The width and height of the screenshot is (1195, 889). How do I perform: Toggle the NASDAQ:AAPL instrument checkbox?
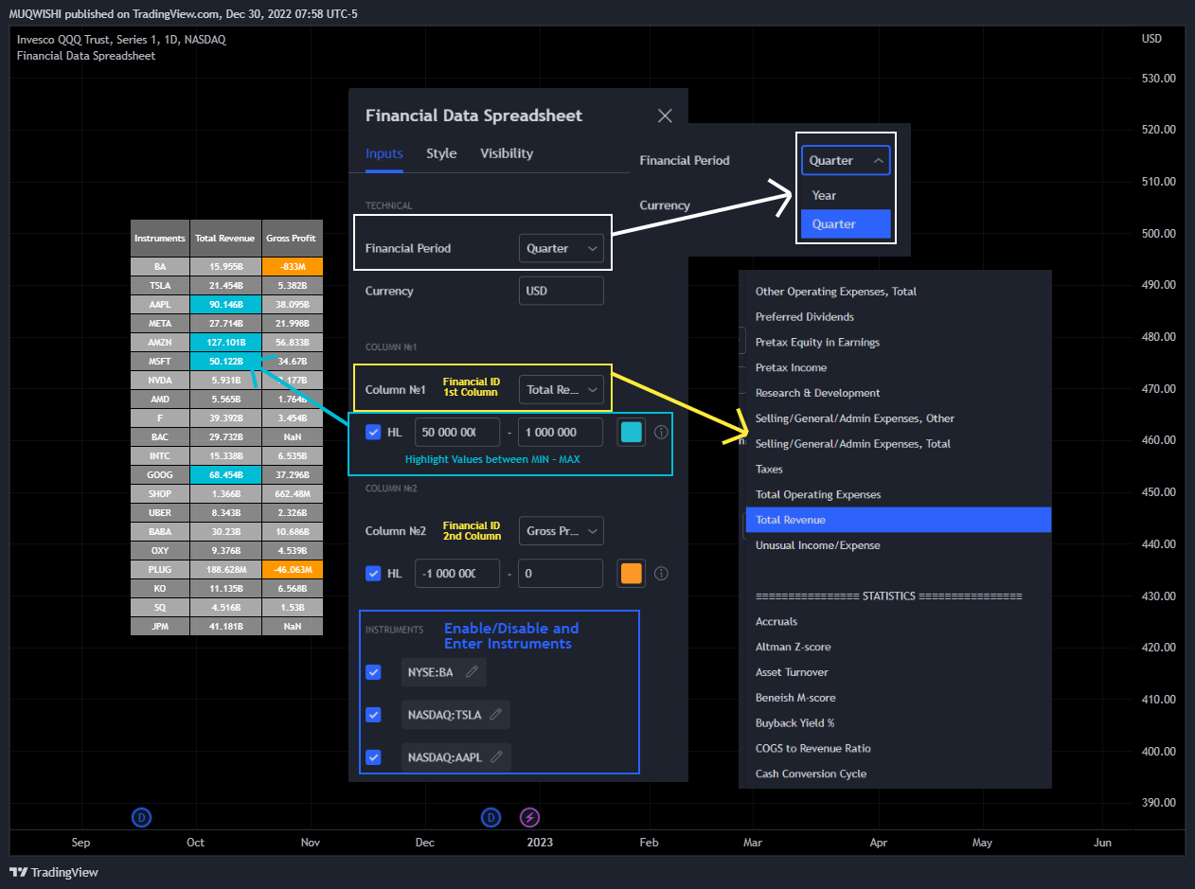click(x=373, y=756)
